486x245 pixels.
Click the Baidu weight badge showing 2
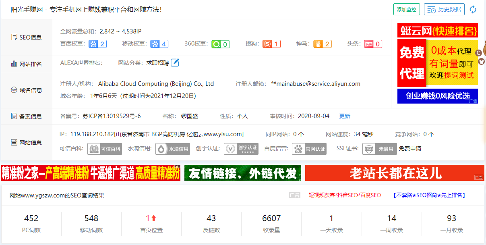pos(97,44)
